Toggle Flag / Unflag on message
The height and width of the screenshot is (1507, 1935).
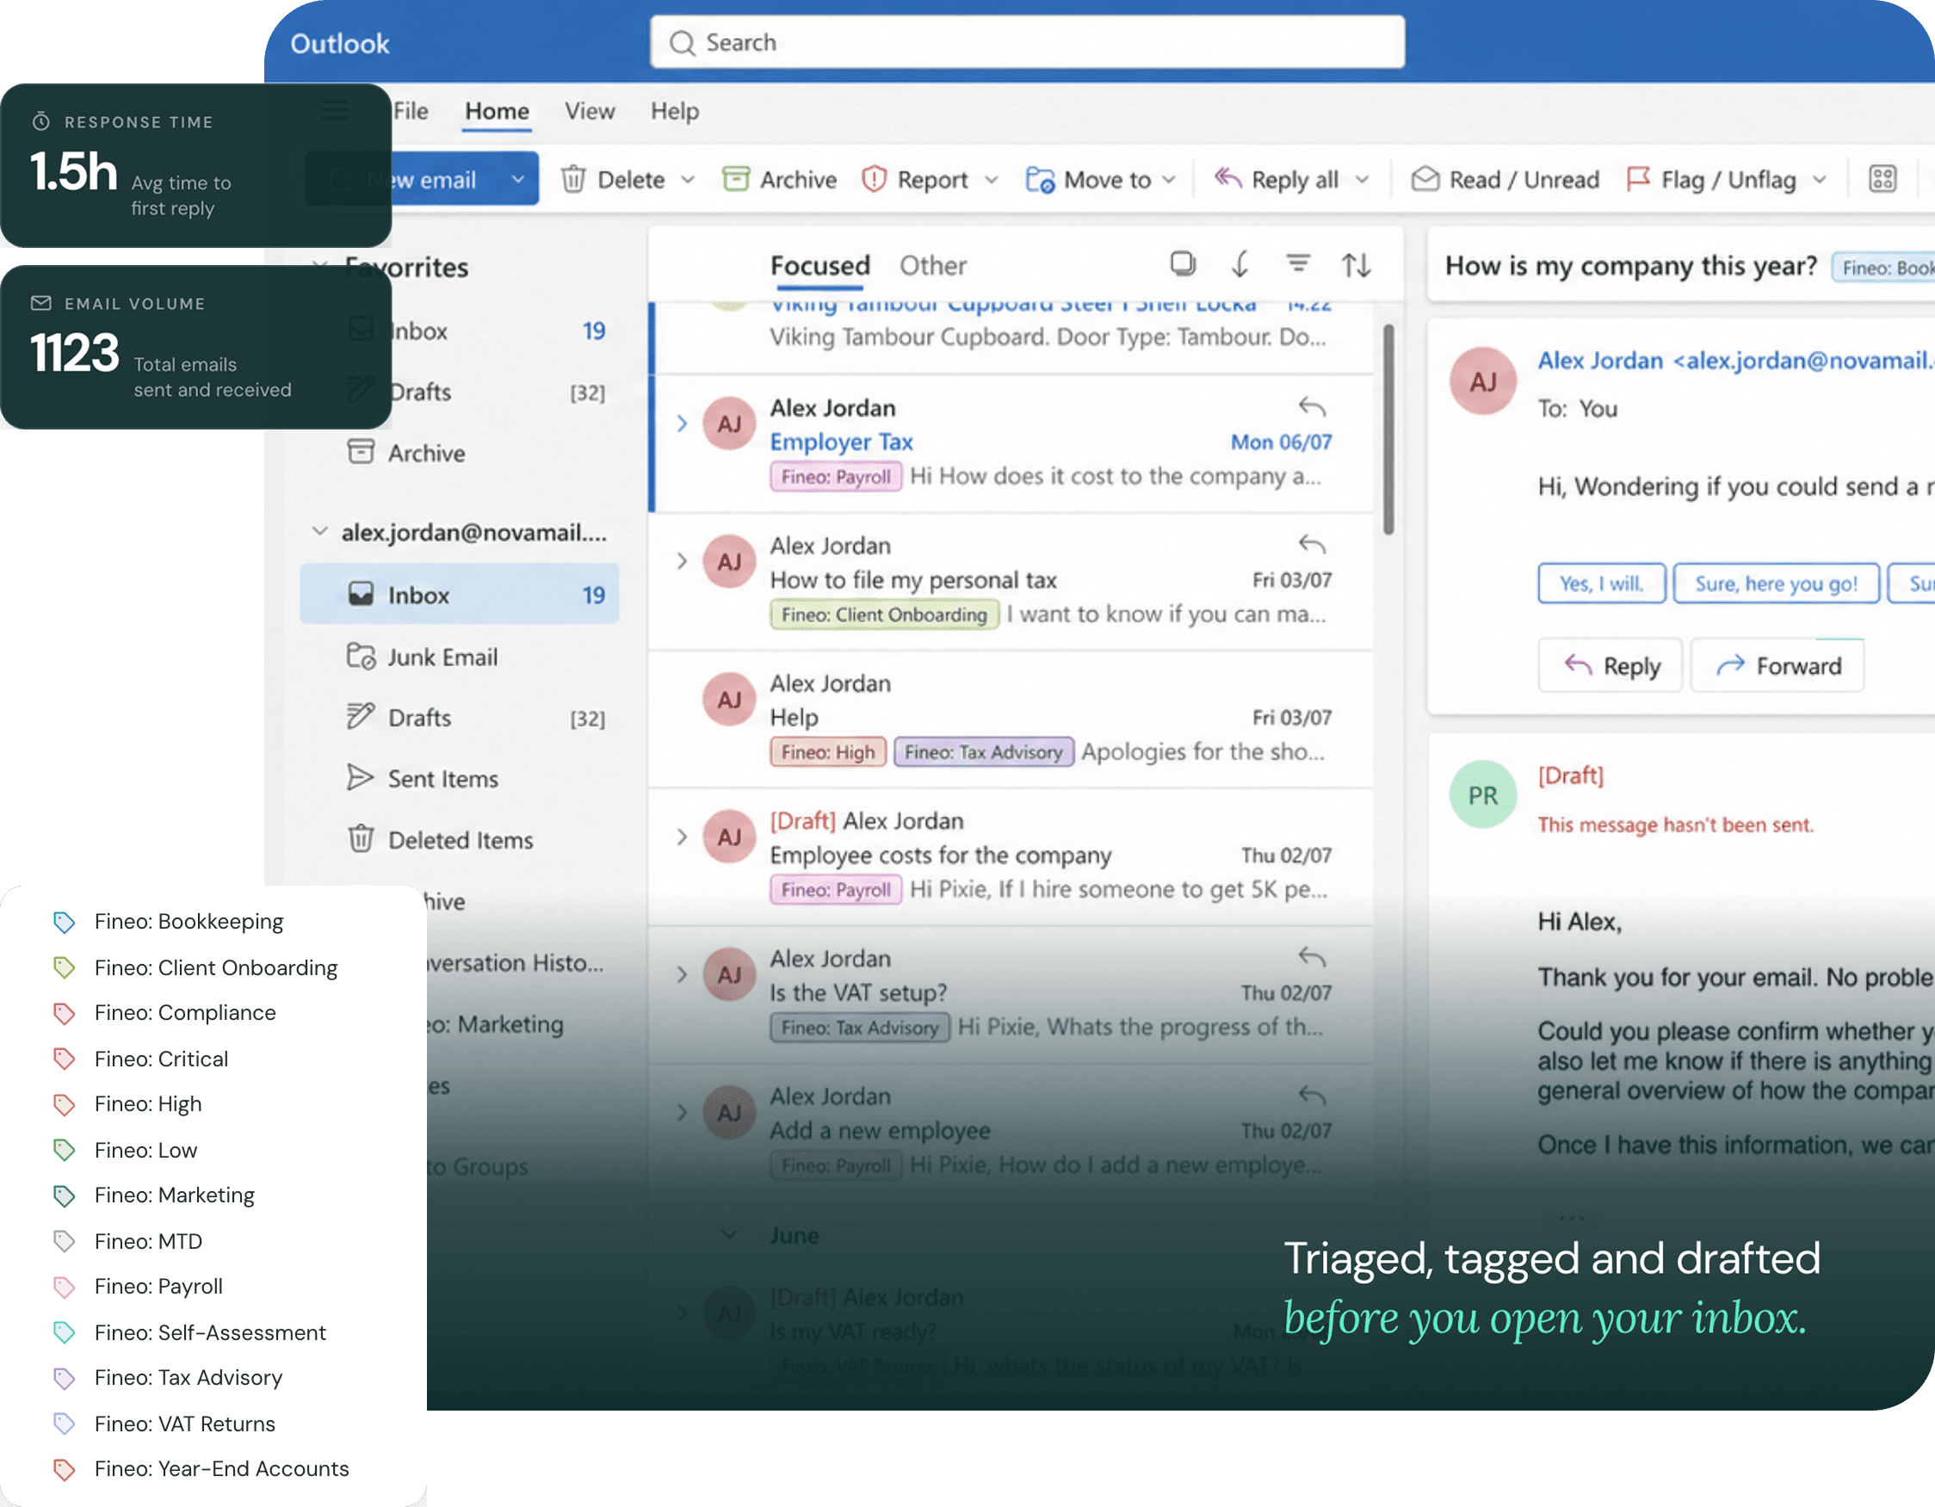tap(1711, 180)
